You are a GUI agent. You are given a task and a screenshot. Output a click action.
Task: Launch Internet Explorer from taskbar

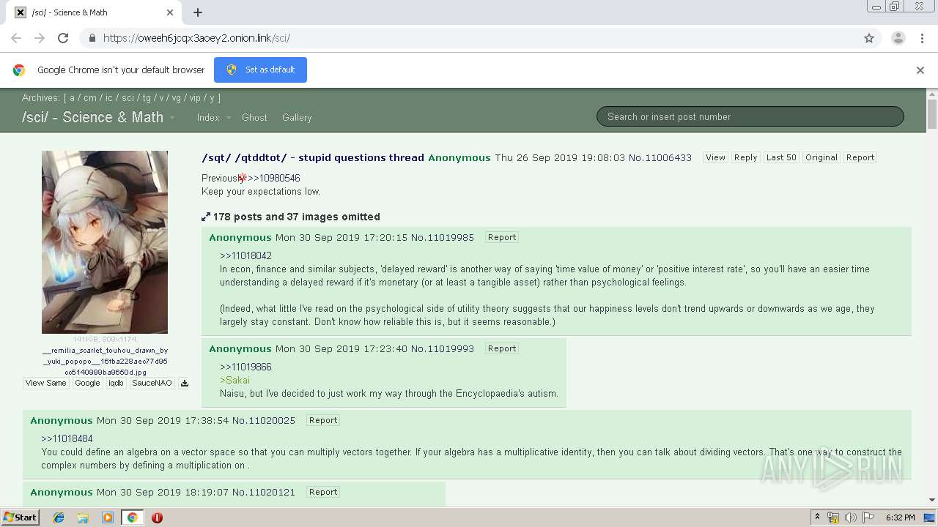pyautogui.click(x=59, y=517)
